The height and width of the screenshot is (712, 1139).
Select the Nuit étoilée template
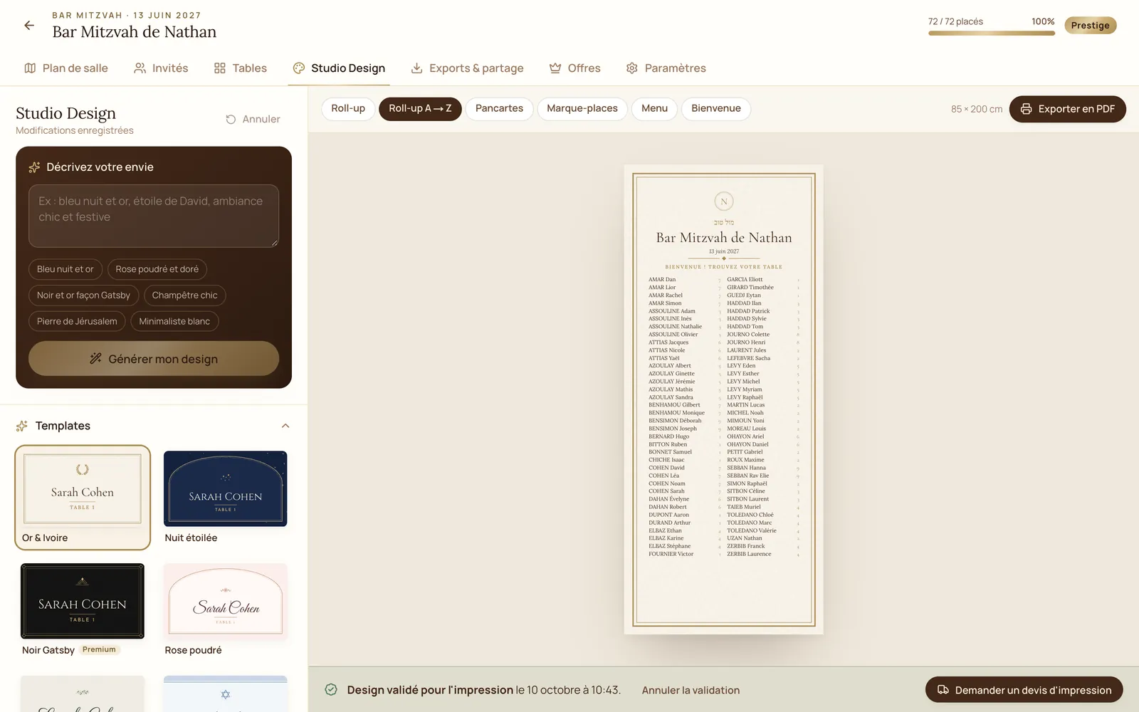225,498
